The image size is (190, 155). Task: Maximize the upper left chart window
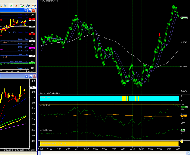tap(30, 10)
